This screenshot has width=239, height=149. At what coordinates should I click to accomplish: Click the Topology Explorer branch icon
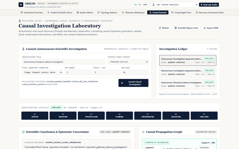point(98,12)
